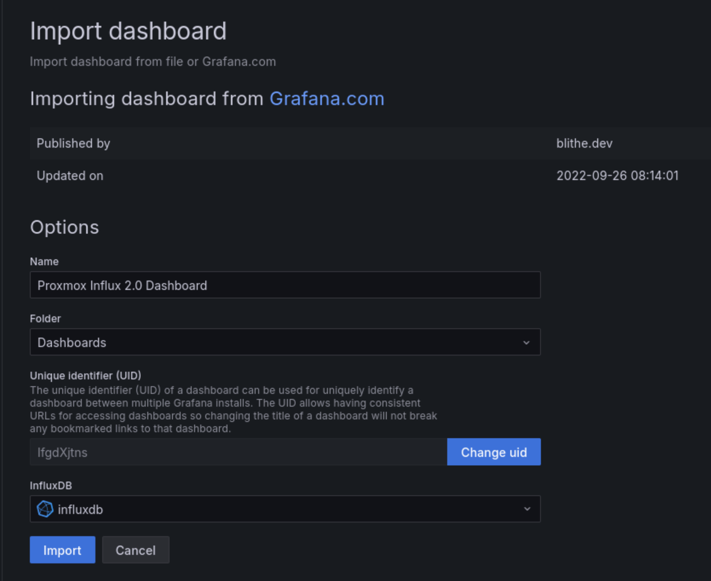
Task: Click the Import dashboard page heading
Action: [x=128, y=31]
